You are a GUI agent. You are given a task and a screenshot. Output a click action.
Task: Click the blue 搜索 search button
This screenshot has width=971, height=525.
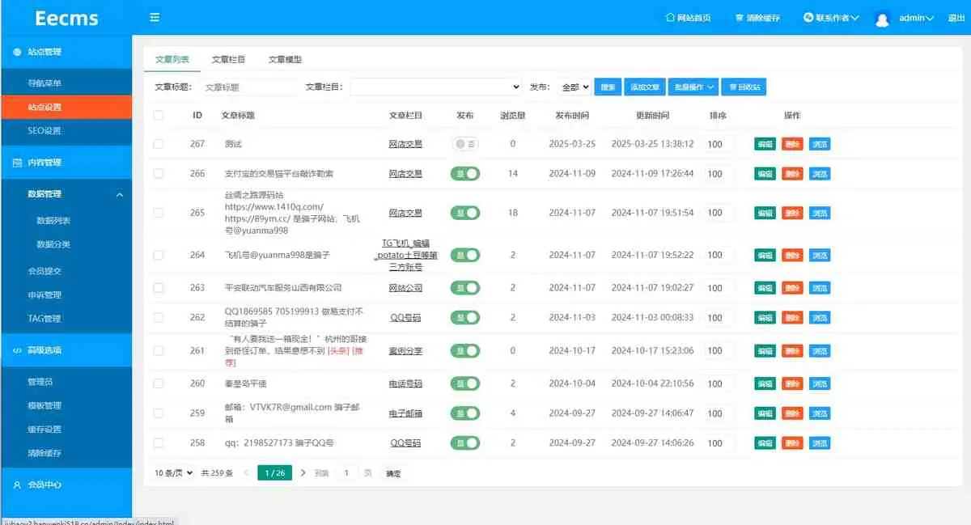pyautogui.click(x=608, y=87)
